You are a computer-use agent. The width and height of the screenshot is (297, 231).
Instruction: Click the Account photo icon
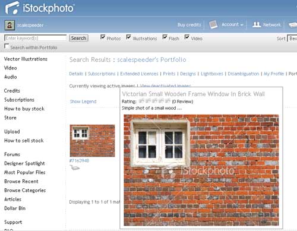213,25
